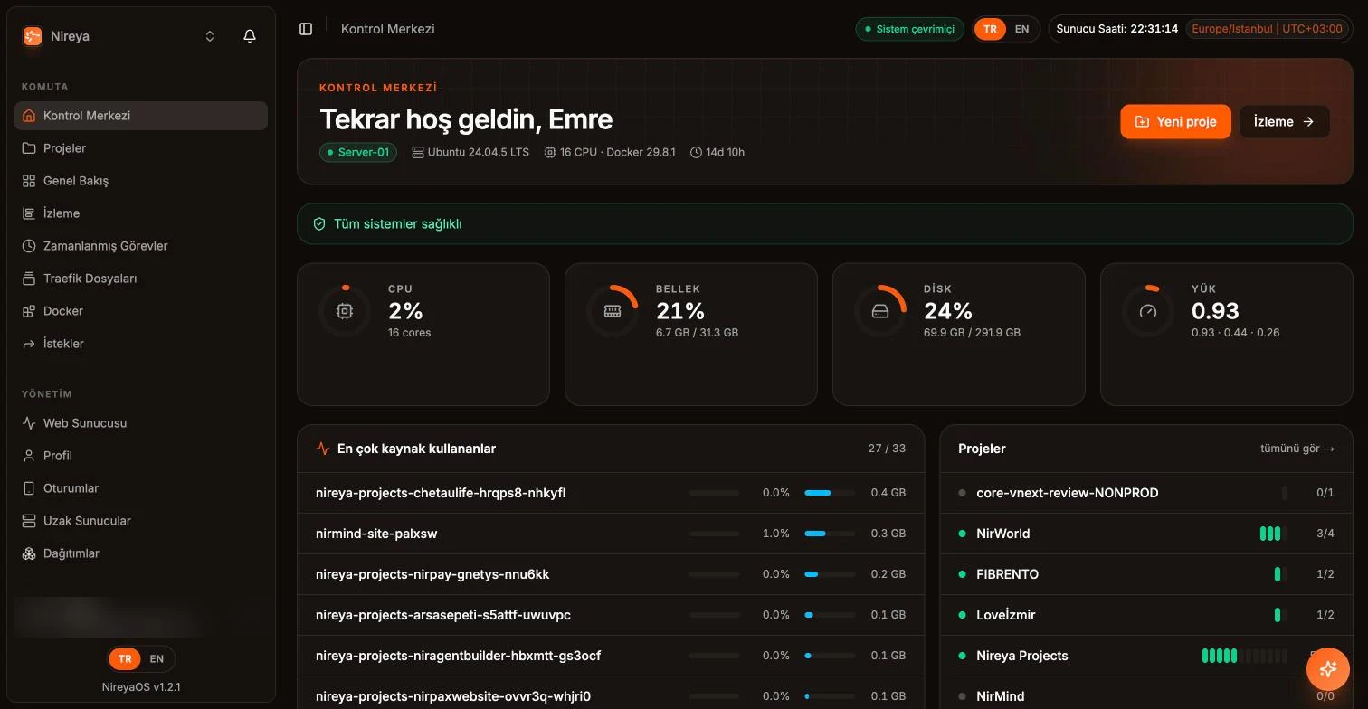
Task: Open Kontrol Merkezi in the sidebar
Action: (x=141, y=116)
